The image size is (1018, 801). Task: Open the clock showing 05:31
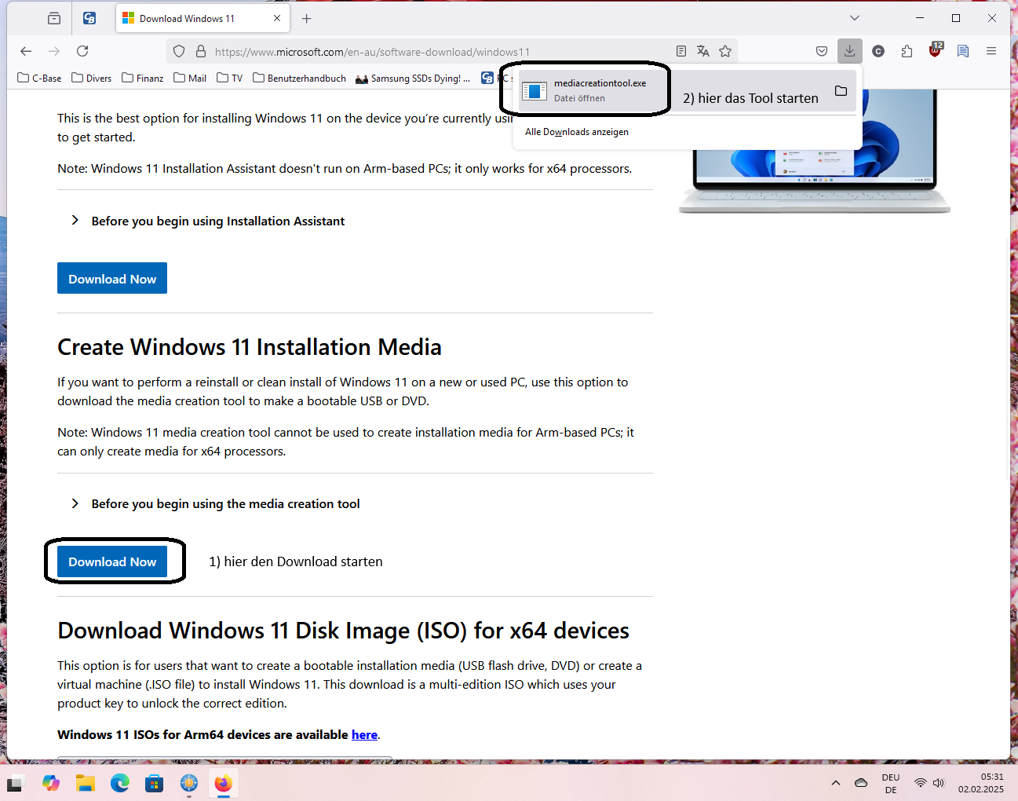pyautogui.click(x=981, y=783)
